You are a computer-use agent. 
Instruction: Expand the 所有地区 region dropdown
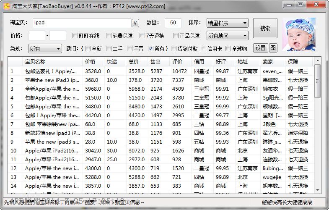click(x=227, y=36)
